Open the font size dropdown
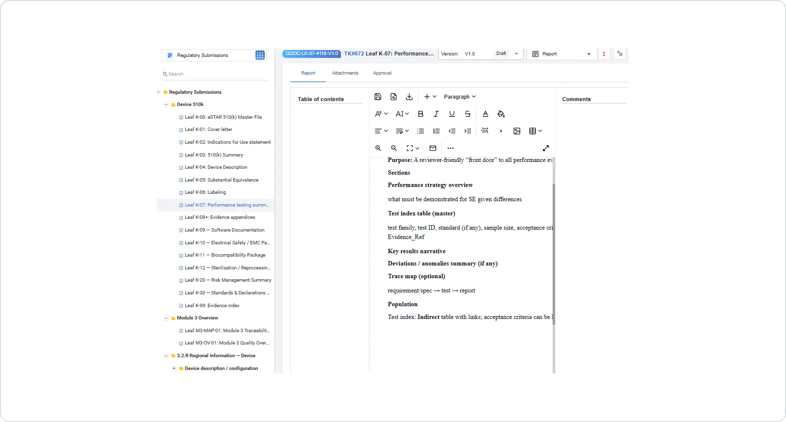The width and height of the screenshot is (786, 422). (x=402, y=114)
